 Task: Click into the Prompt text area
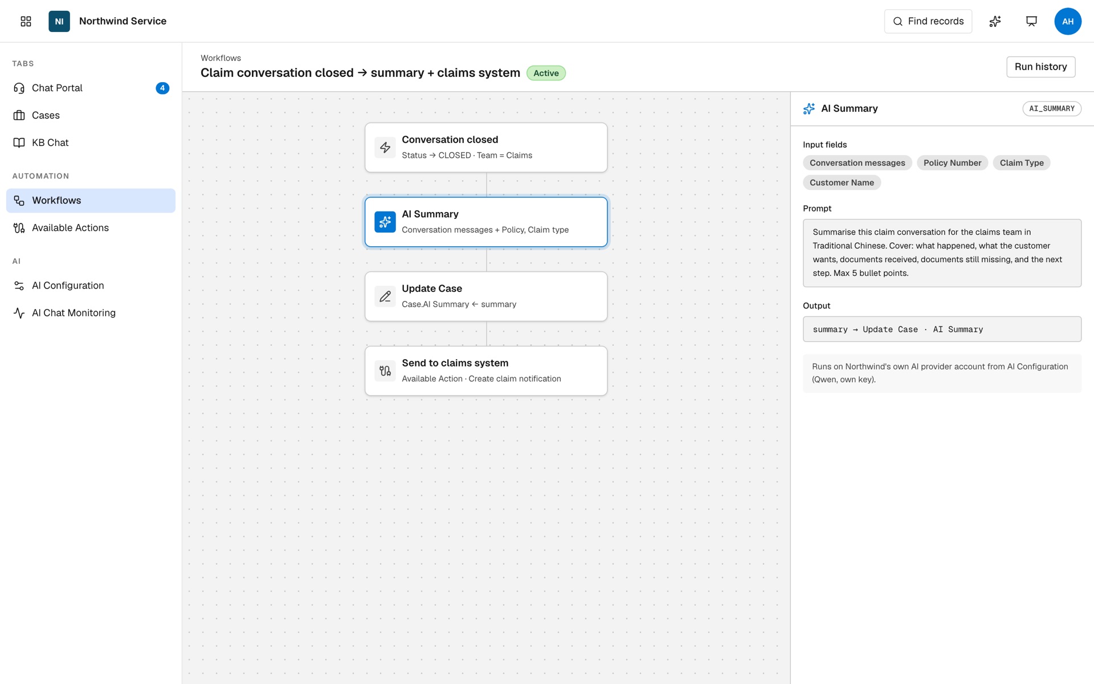[942, 253]
